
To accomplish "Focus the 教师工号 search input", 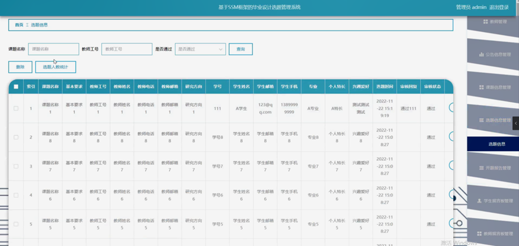I will (126, 49).
